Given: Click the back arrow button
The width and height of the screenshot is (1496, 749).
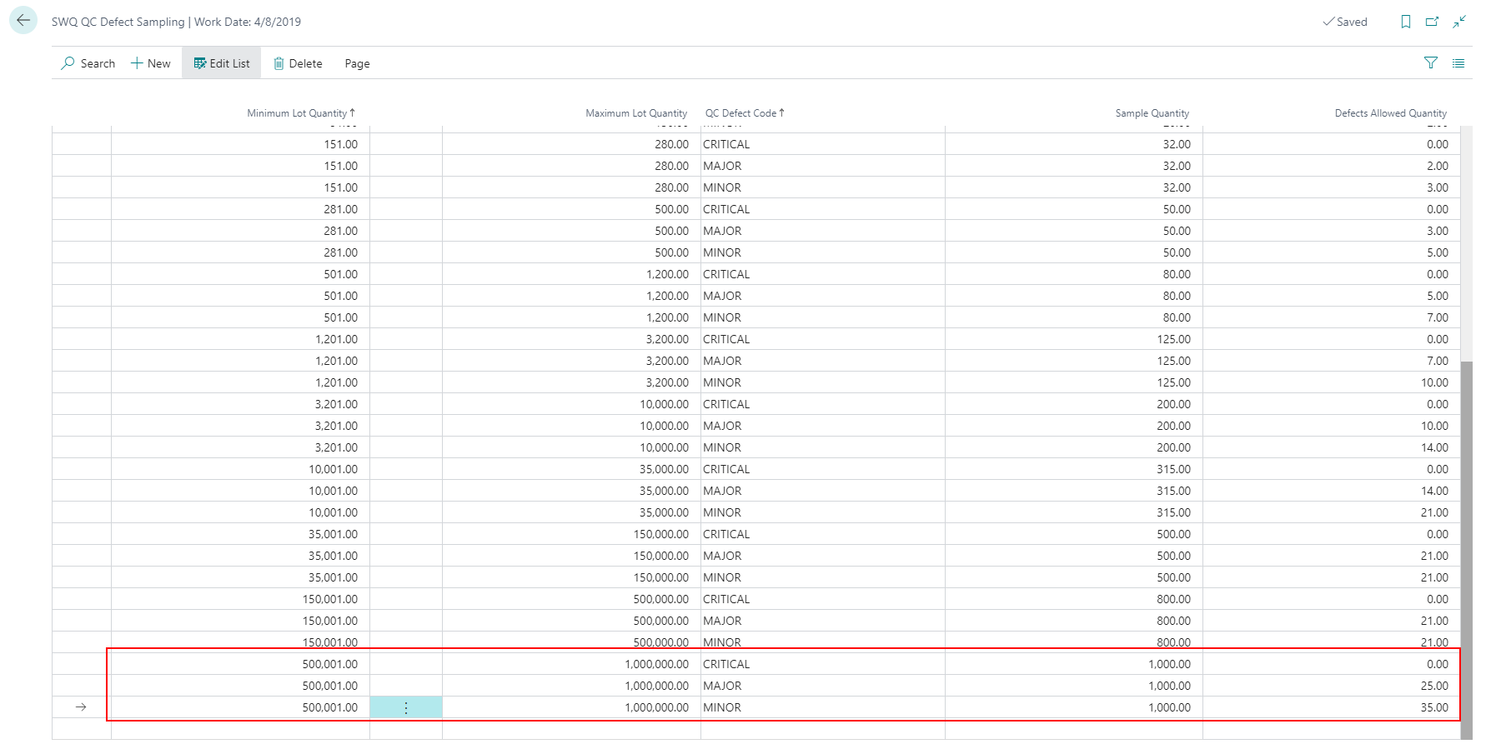Looking at the screenshot, I should click(23, 20).
